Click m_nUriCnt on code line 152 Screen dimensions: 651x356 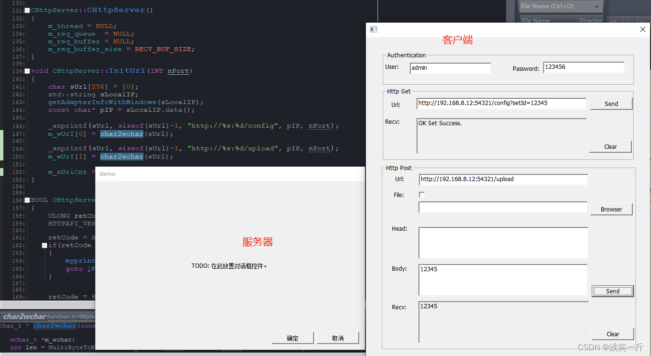[67, 172]
